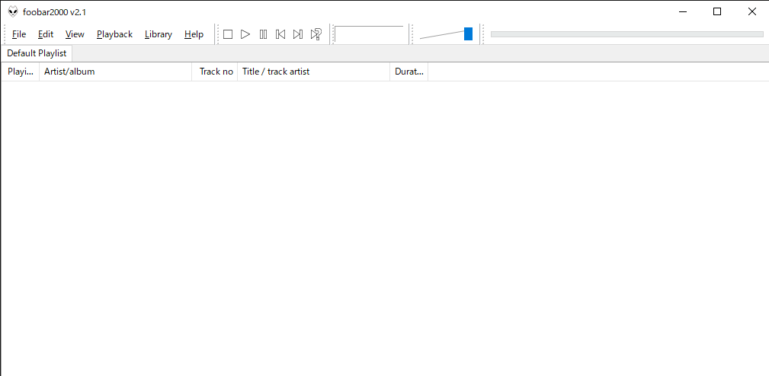Image resolution: width=769 pixels, height=376 pixels.
Task: Maximize the foobar2000 window
Action: click(717, 11)
